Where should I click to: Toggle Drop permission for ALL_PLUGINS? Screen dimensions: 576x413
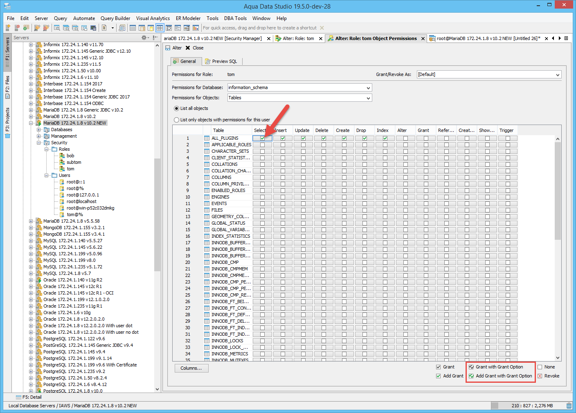point(364,138)
